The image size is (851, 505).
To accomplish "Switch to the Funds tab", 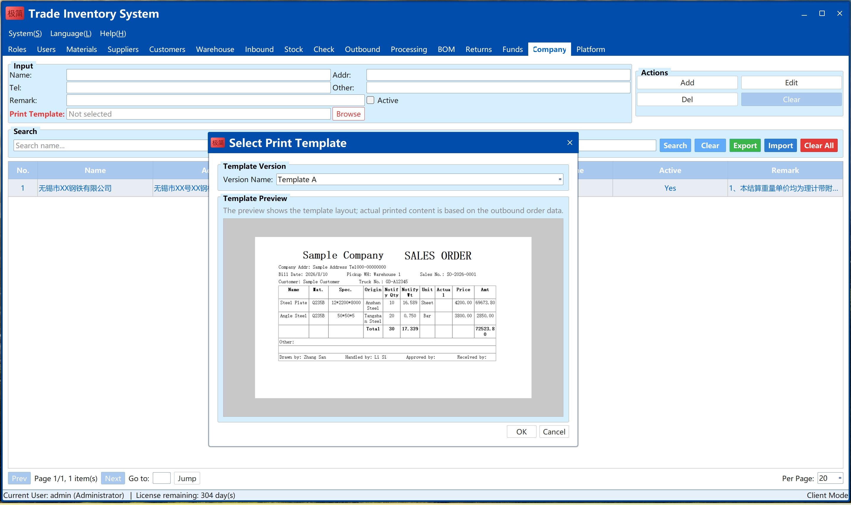I will point(512,49).
